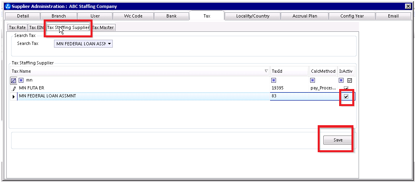Click row arrow for MN FEDERAL LOAN ASSMNT
This screenshot has width=415, height=184.
coord(14,97)
